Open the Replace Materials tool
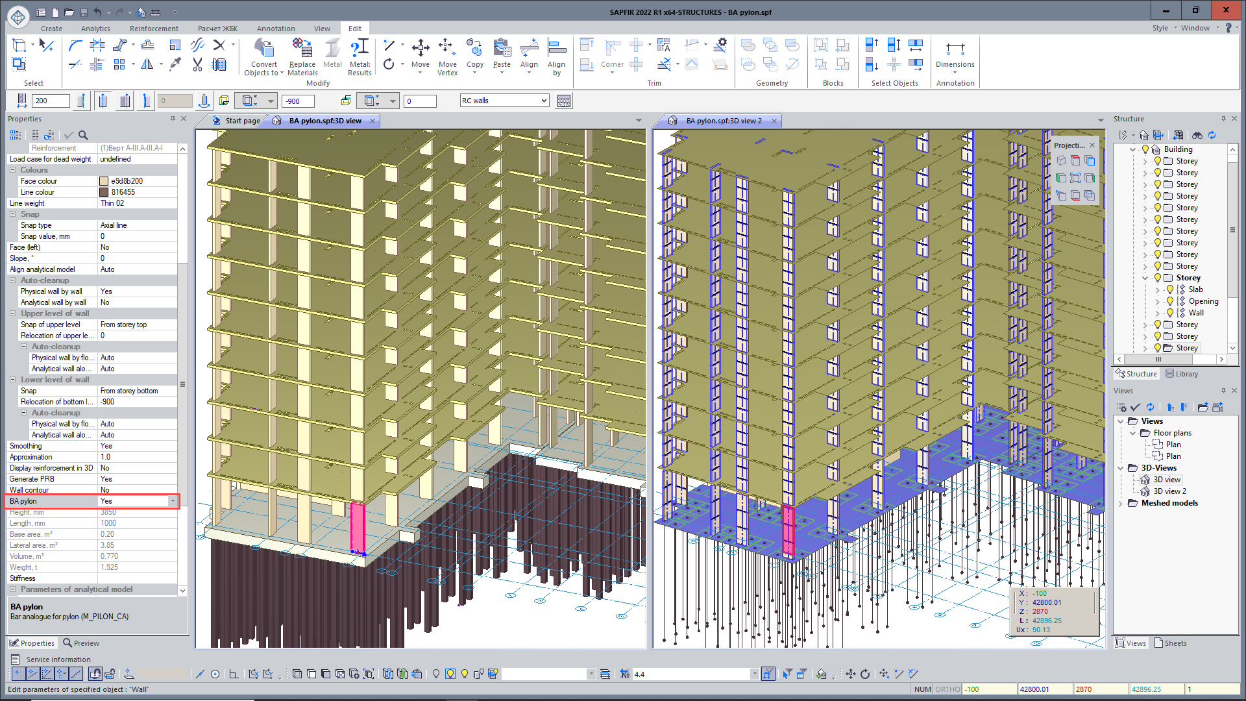 302,49
